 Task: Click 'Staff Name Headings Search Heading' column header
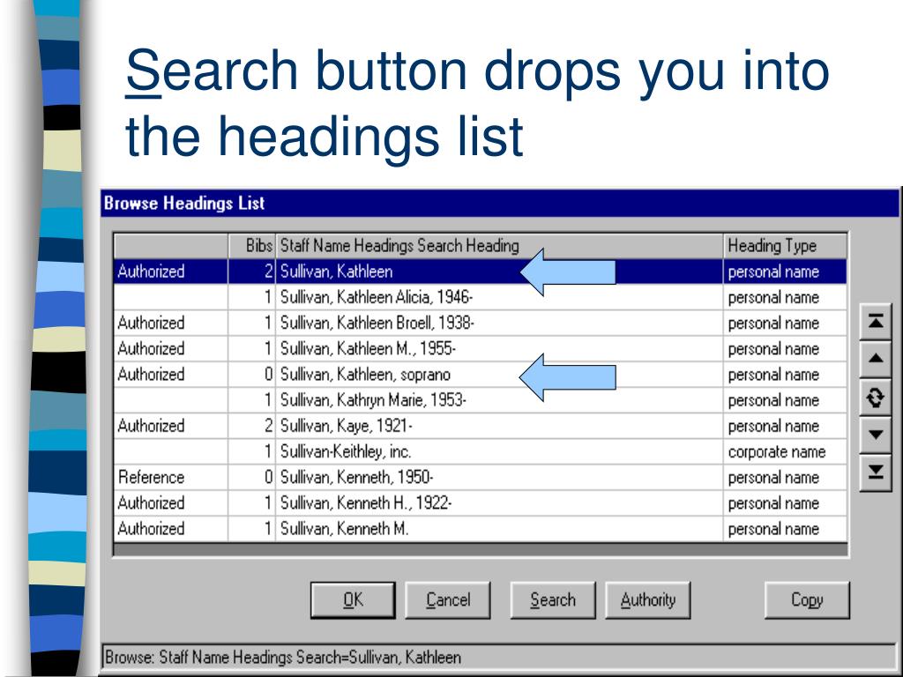click(499, 246)
